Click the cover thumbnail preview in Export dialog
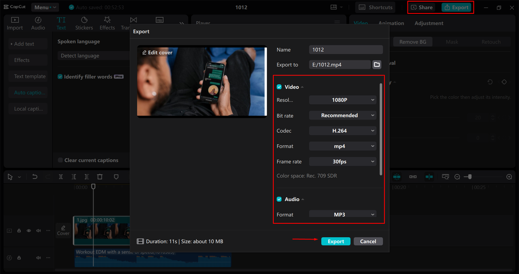This screenshot has height=274, width=519. pos(202,81)
